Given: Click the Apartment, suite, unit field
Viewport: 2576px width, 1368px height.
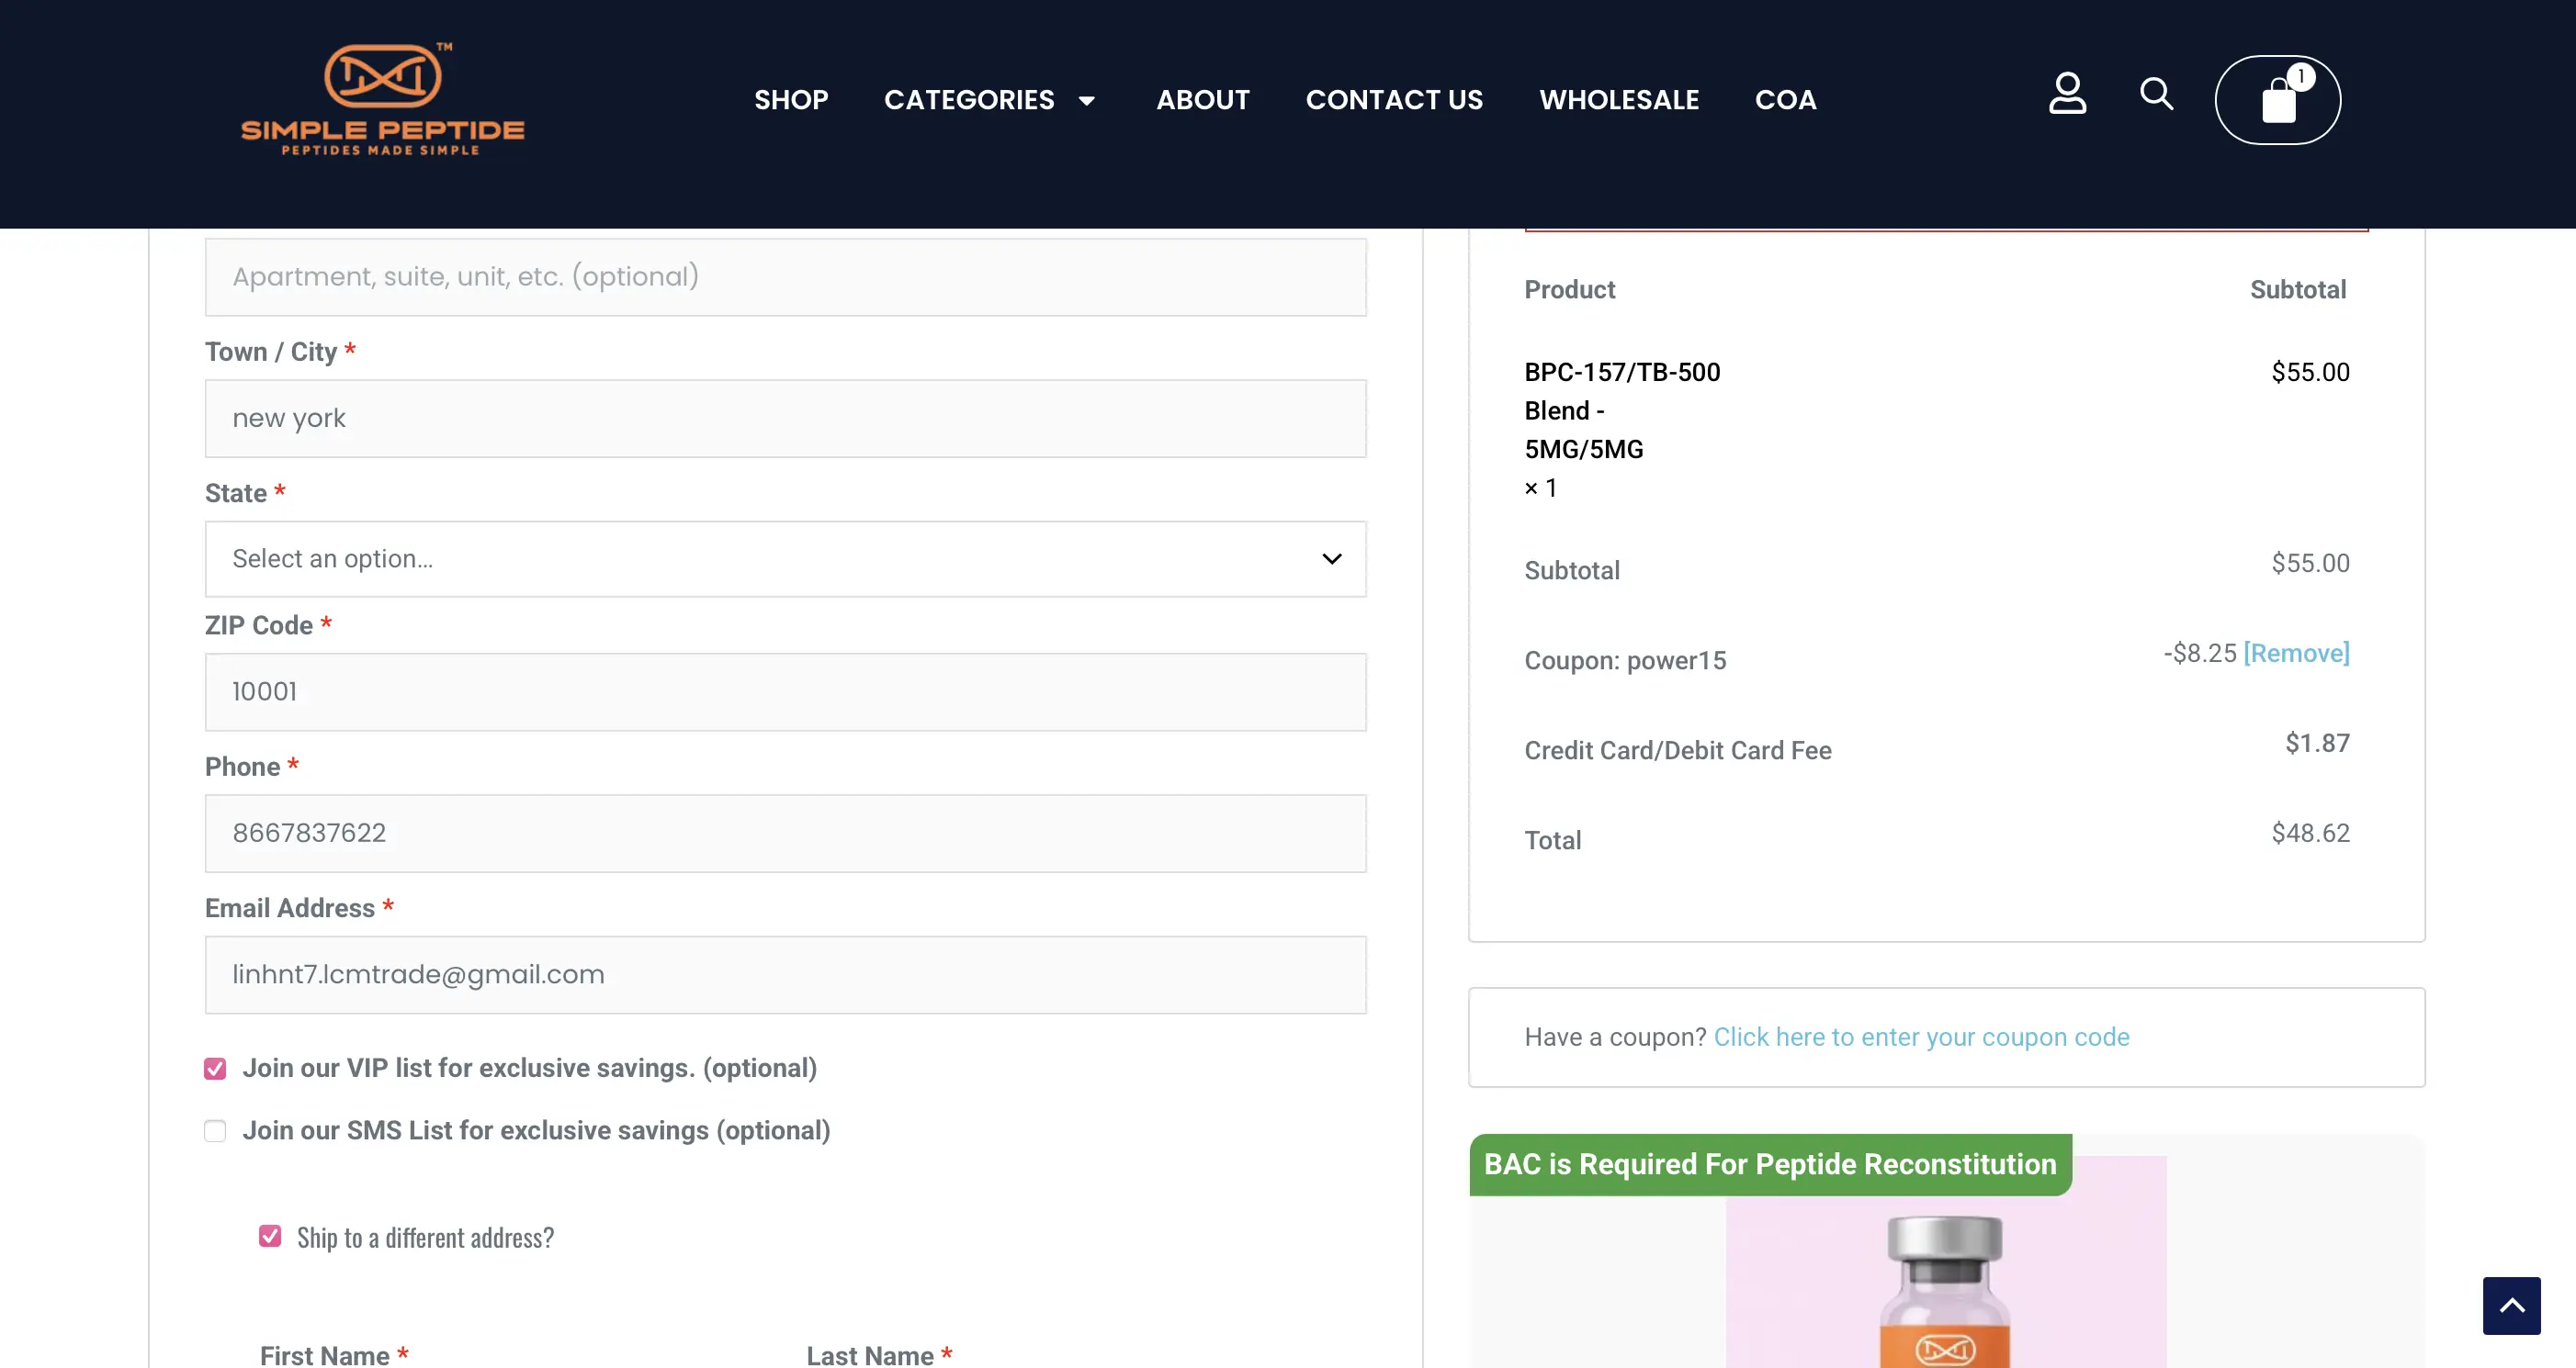Looking at the screenshot, I should click(785, 276).
